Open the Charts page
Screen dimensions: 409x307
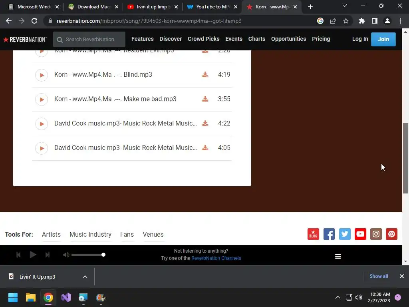[257, 39]
